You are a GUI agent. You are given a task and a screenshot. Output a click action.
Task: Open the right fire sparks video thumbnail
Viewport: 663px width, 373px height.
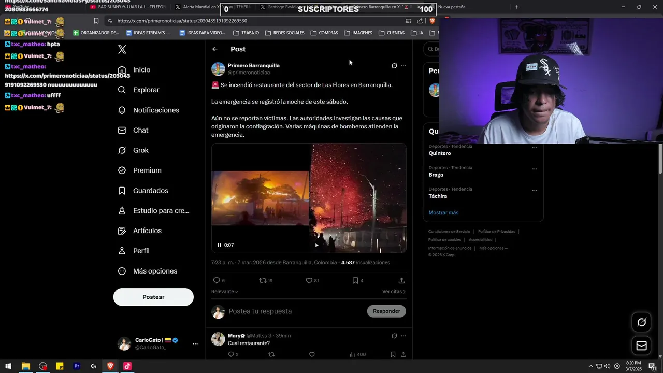358,198
